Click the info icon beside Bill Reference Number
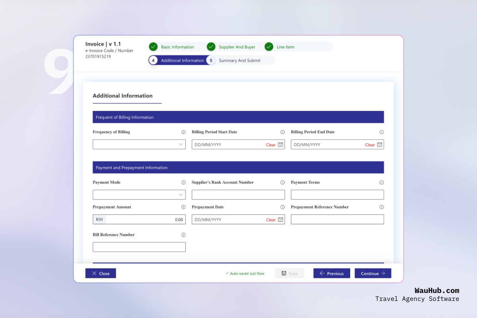The height and width of the screenshot is (318, 477). (183, 235)
